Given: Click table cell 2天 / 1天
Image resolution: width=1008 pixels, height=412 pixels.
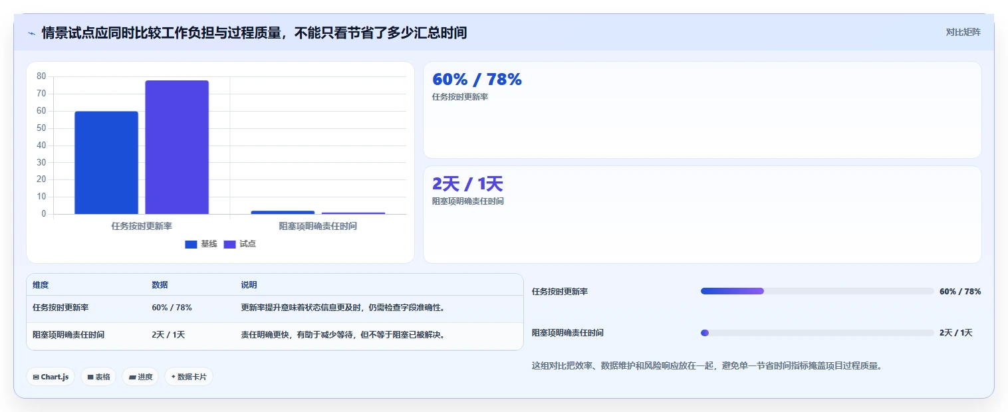Looking at the screenshot, I should tap(168, 335).
